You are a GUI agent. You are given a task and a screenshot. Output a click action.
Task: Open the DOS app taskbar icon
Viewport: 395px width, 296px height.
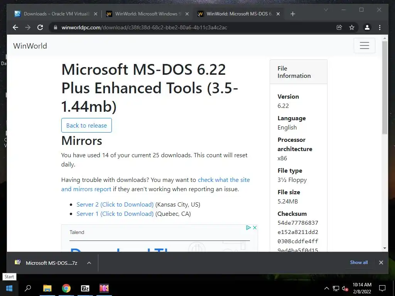[x=104, y=288]
